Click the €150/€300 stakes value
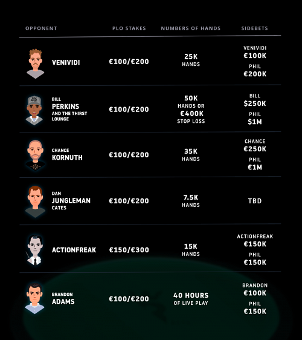This screenshot has height=340, width=302. pyautogui.click(x=129, y=250)
